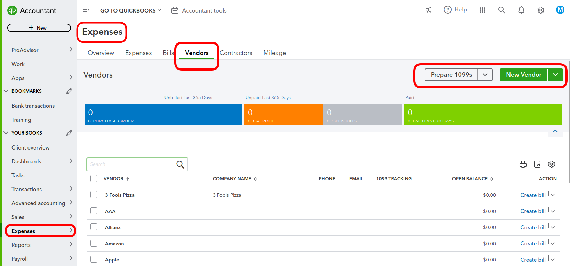Filter by gray Open Bills bar
Image resolution: width=570 pixels, height=266 pixels.
pos(363,114)
